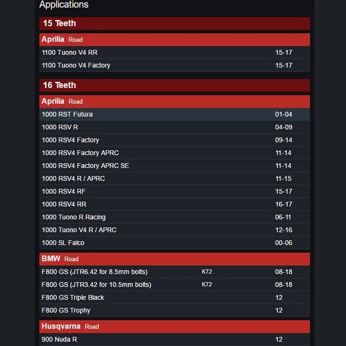This screenshot has width=346, height=346.
Task: Click the Aprilia Road header under 15 Teeth
Action: [x=175, y=40]
